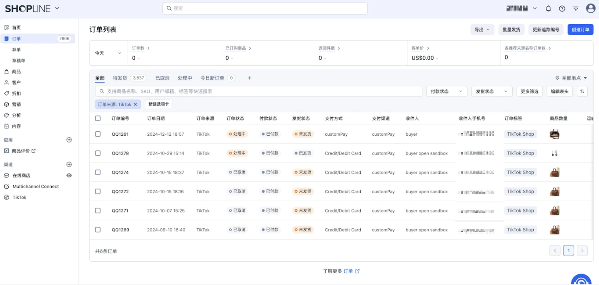Open the user profile avatar icon

click(x=590, y=8)
